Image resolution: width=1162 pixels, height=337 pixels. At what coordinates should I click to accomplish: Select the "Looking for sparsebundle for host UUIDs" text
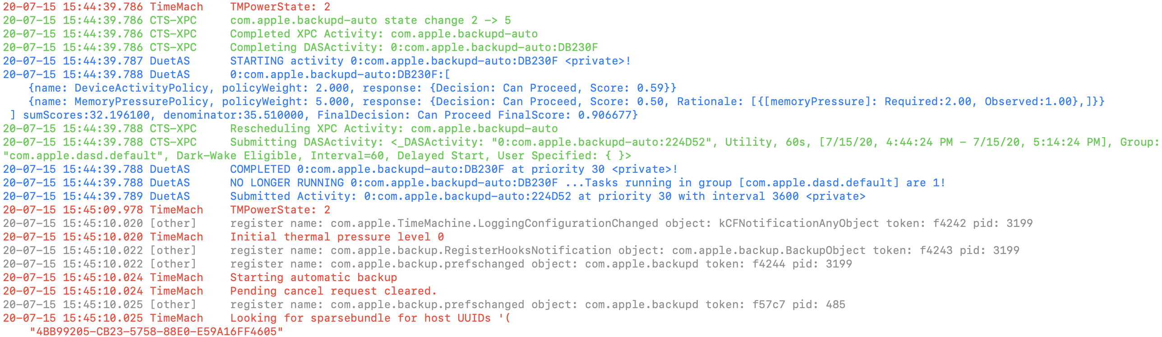[x=360, y=318]
